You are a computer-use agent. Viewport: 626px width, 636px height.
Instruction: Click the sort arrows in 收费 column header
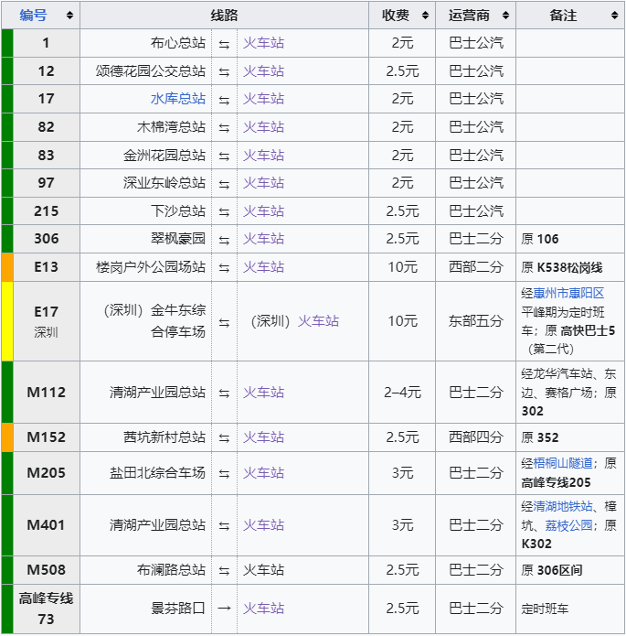[x=426, y=16]
